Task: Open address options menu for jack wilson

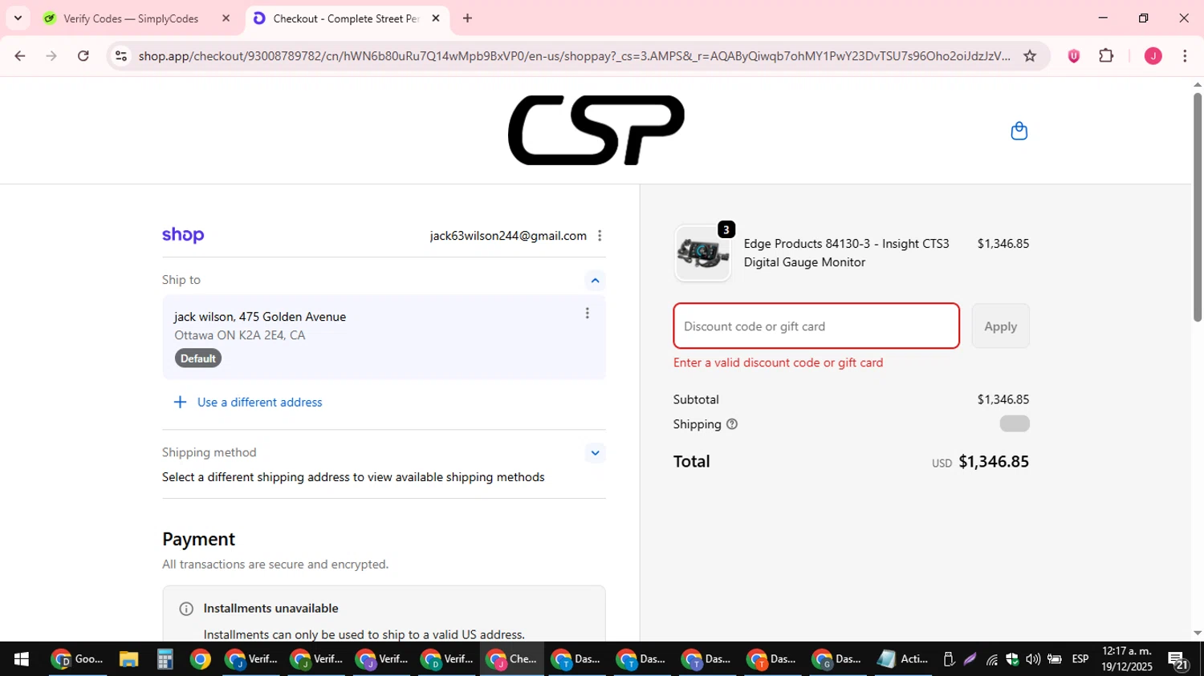Action: 587,314
